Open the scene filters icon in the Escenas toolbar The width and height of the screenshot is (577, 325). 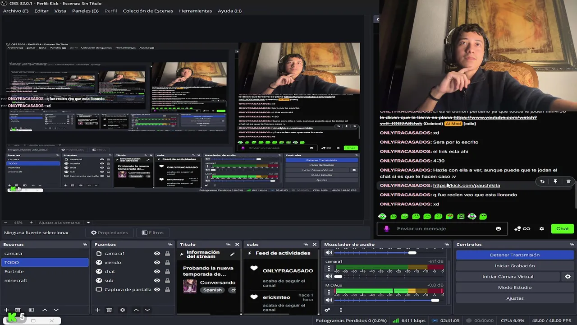[x=31, y=310]
